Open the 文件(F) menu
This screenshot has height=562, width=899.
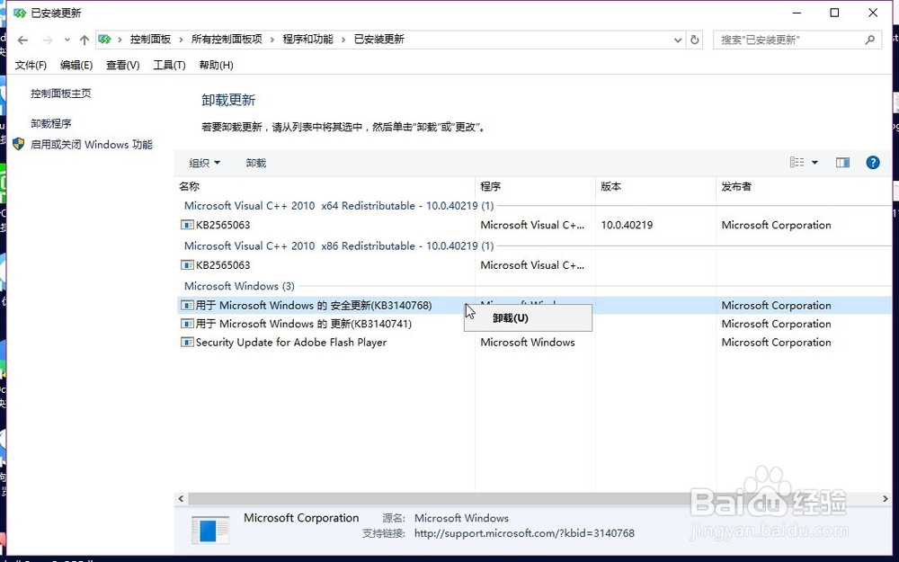tap(31, 66)
